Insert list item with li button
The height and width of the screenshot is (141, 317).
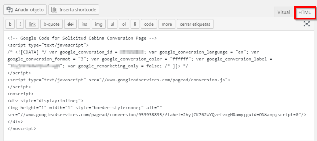pos(135,24)
